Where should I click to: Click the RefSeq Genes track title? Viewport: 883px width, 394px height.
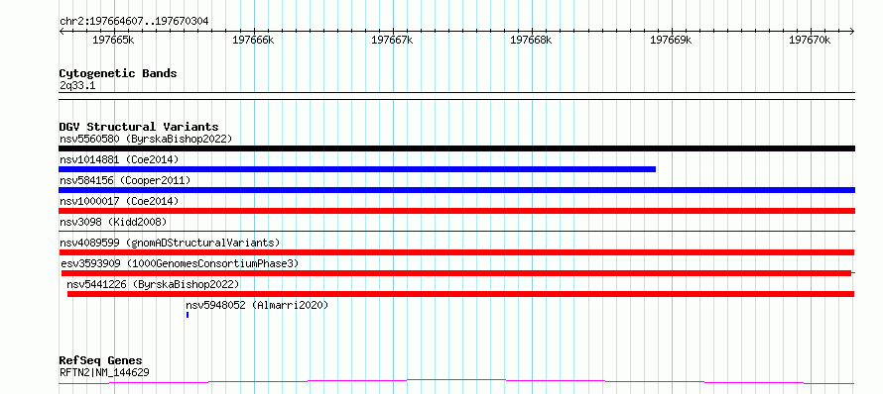pyautogui.click(x=101, y=361)
